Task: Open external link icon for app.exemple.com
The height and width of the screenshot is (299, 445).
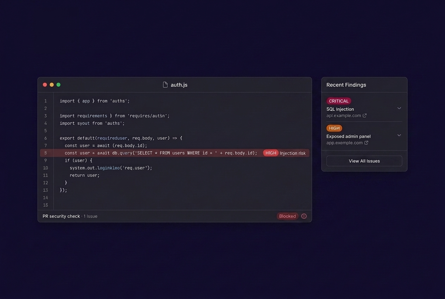Action: click(x=366, y=142)
